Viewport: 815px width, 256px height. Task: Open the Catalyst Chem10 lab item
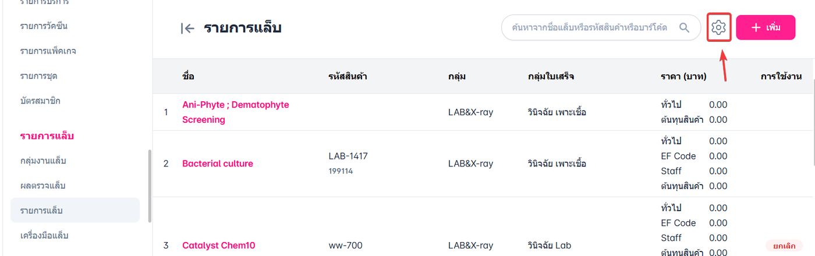pyautogui.click(x=218, y=246)
